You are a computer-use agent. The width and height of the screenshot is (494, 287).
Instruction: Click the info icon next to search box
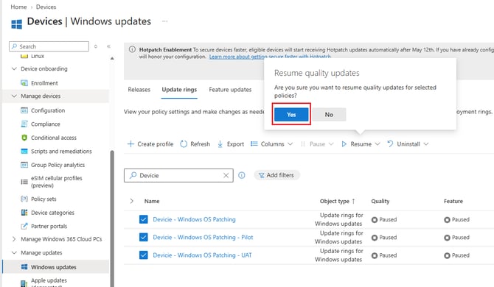tap(242, 175)
